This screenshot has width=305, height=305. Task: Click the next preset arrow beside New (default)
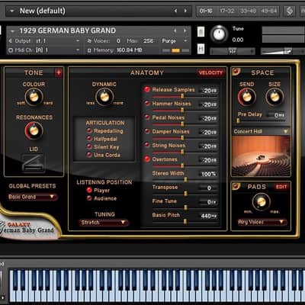(x=185, y=11)
